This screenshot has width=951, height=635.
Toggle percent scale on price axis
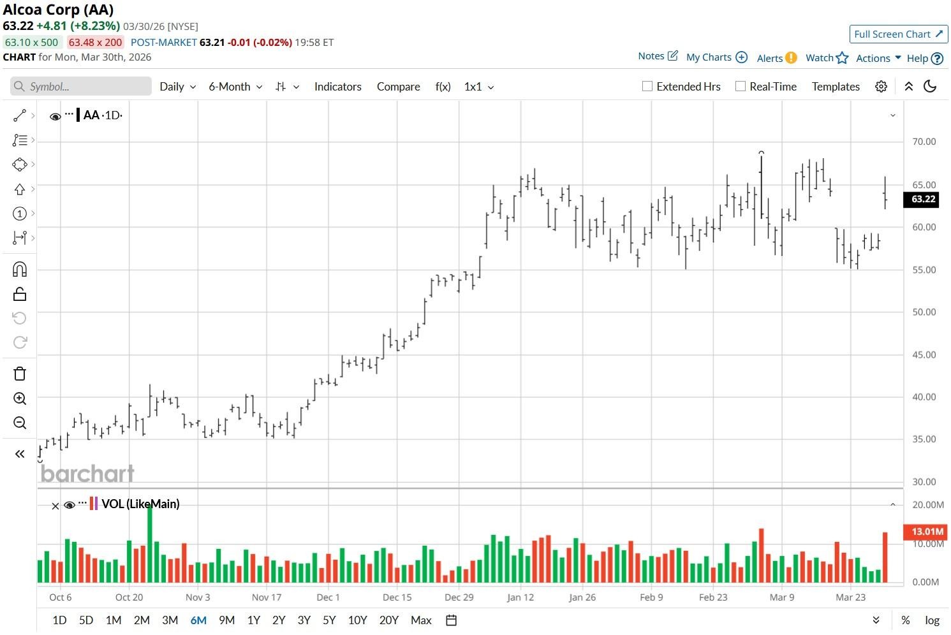pyautogui.click(x=905, y=620)
